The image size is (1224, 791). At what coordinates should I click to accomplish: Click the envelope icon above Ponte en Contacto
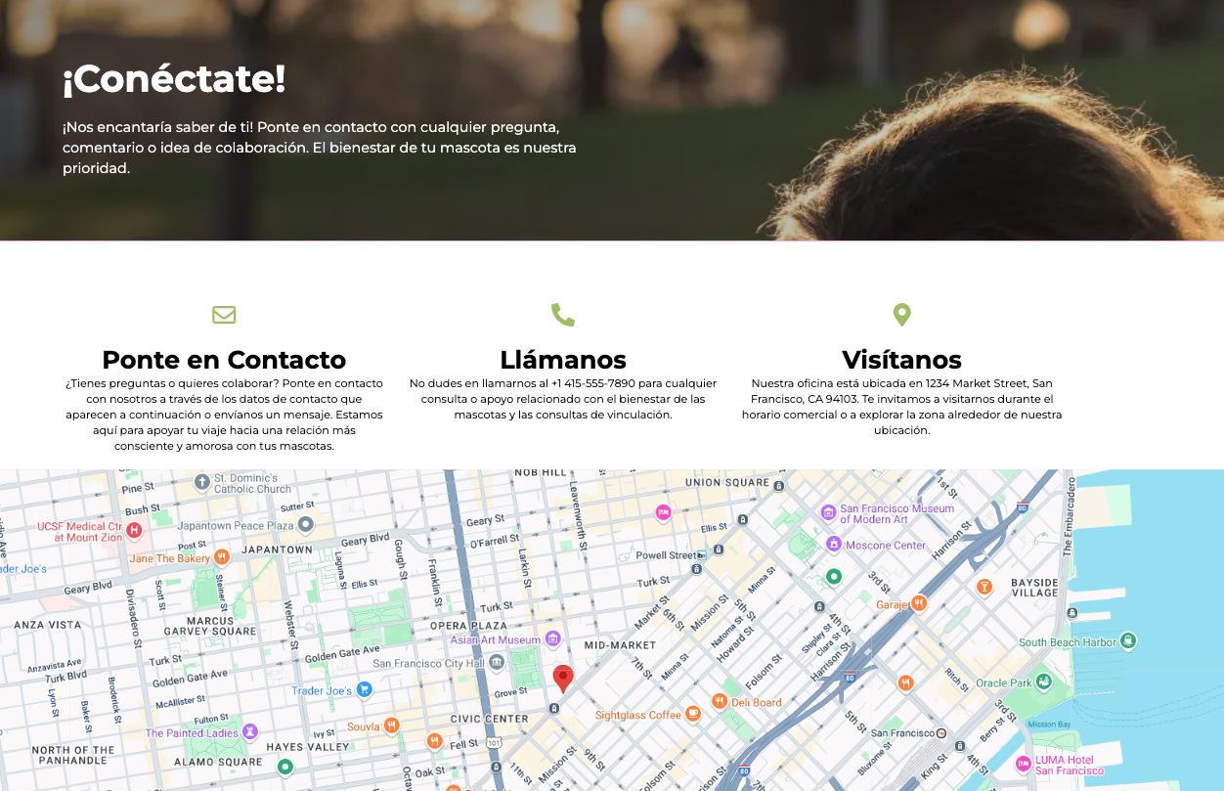pyautogui.click(x=224, y=315)
